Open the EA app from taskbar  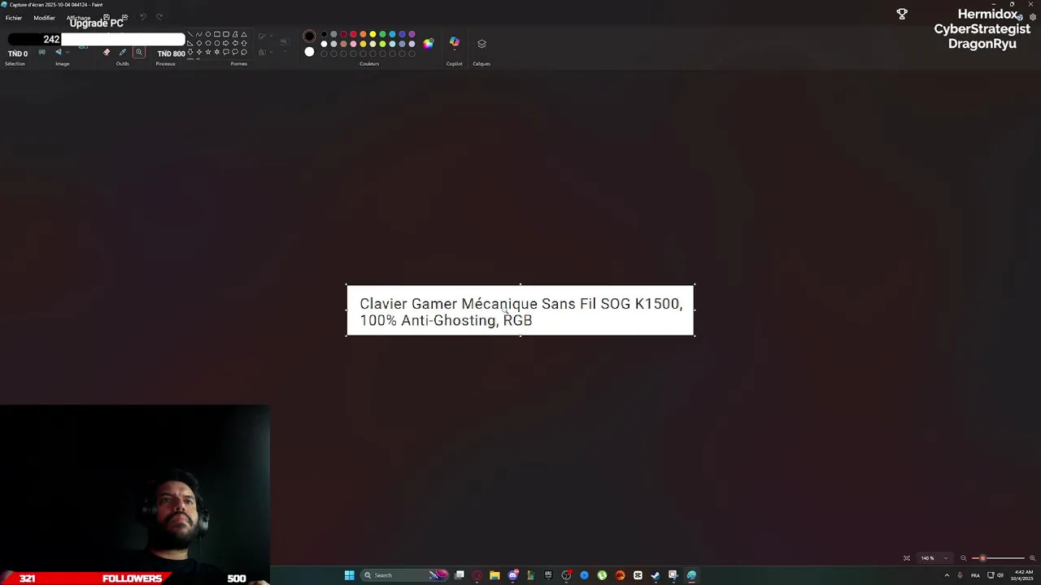click(620, 575)
